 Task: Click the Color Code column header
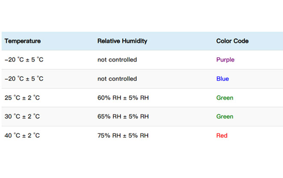coord(232,41)
